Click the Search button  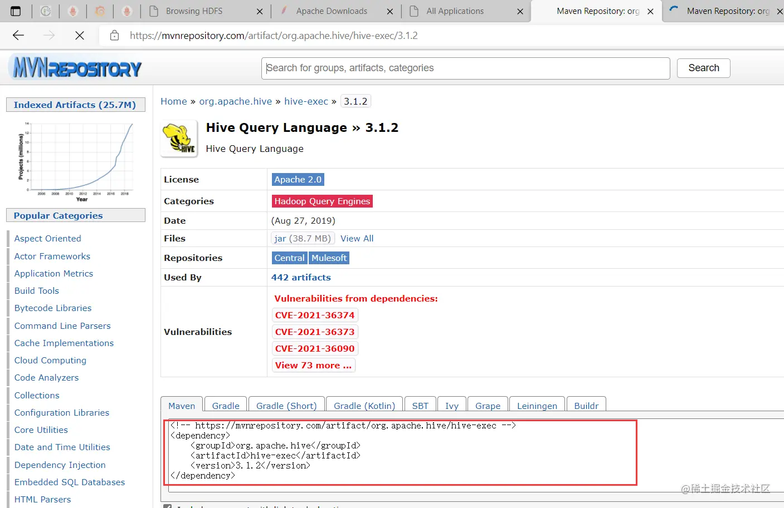tap(703, 68)
